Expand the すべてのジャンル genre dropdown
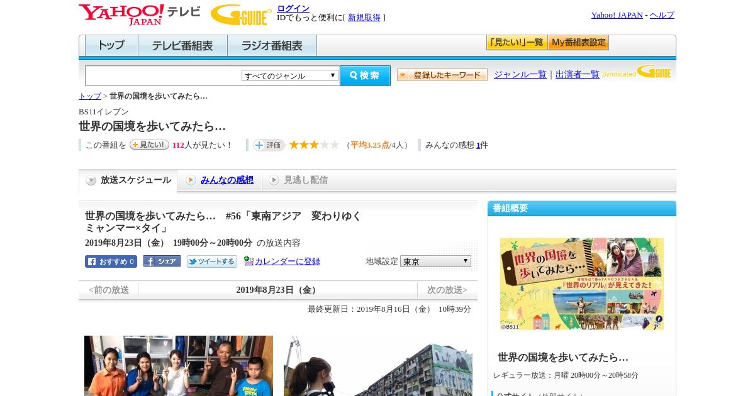Image resolution: width=755 pixels, height=396 pixels. pyautogui.click(x=290, y=75)
